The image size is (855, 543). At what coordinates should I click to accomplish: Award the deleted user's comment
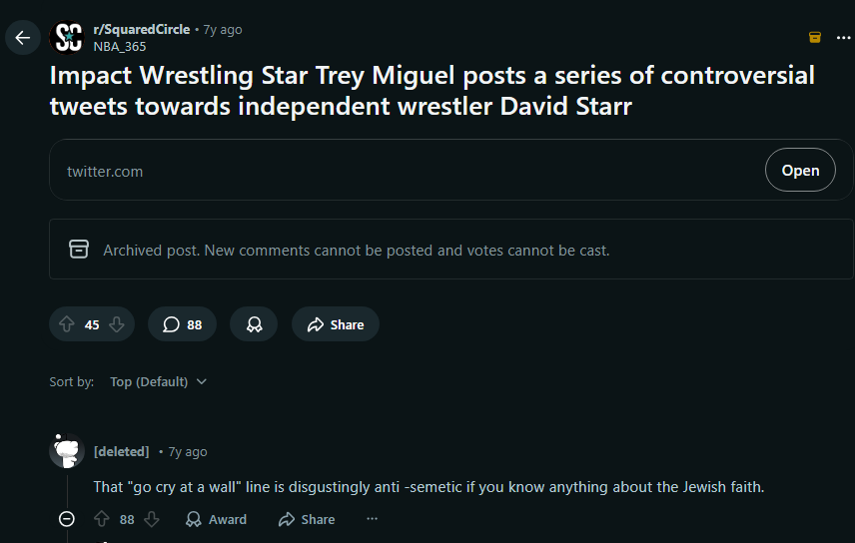pos(216,519)
